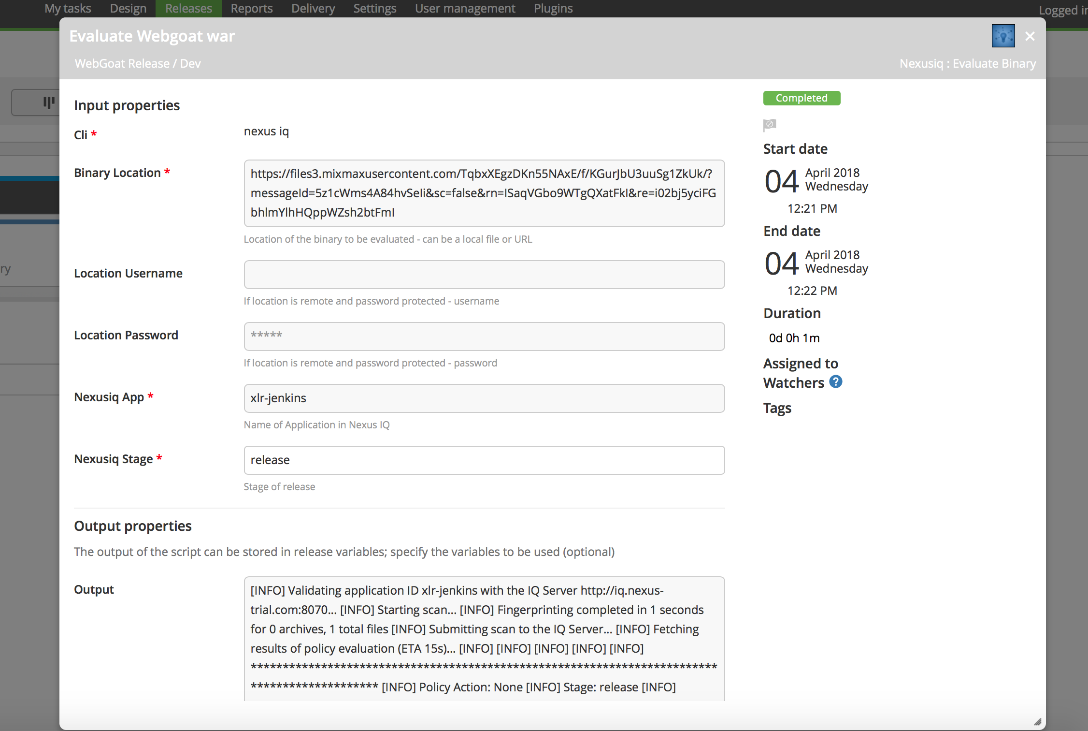The image size is (1088, 731).
Task: Focus the Location Username field
Action: pyautogui.click(x=484, y=275)
